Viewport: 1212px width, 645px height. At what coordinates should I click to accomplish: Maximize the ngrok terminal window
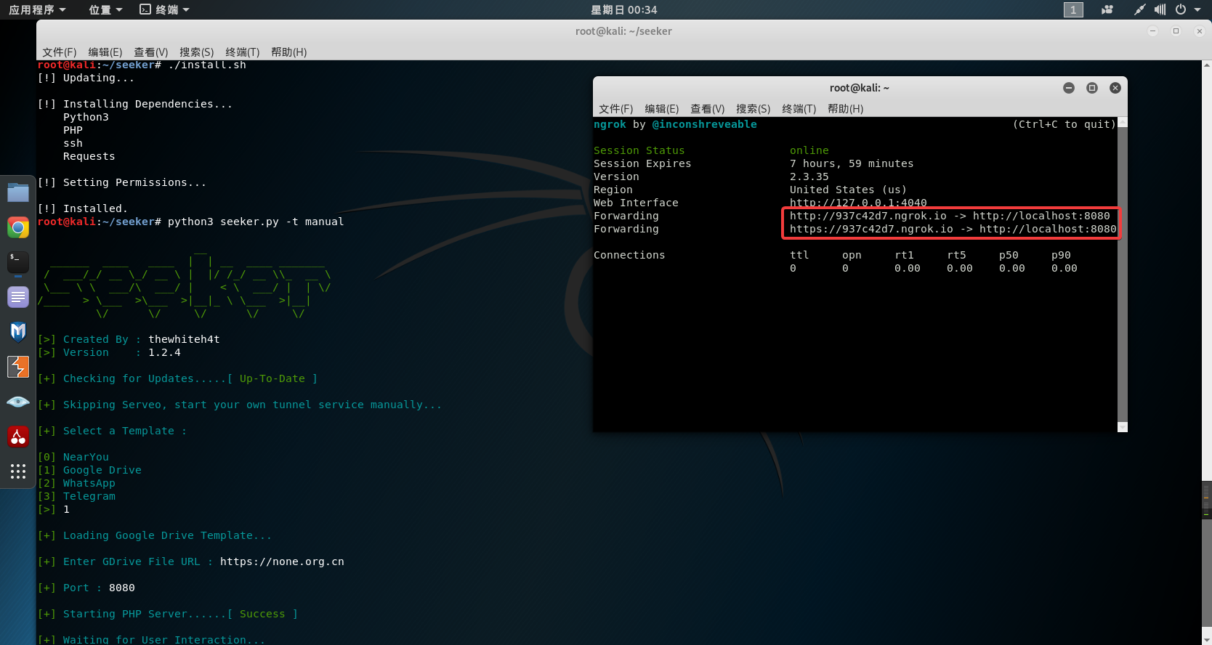1091,88
